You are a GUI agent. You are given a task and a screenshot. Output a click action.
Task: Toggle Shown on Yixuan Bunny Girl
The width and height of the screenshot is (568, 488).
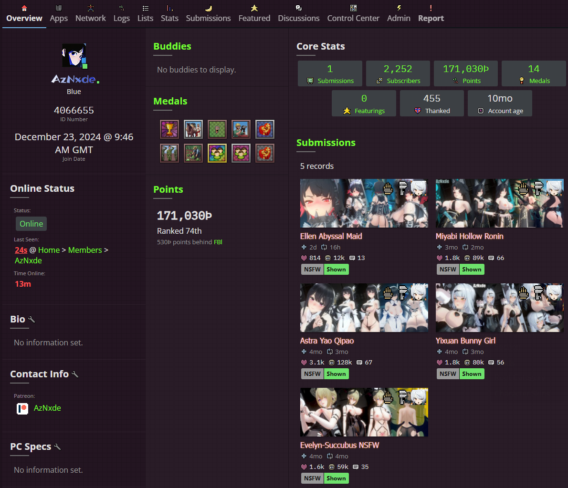coord(472,374)
